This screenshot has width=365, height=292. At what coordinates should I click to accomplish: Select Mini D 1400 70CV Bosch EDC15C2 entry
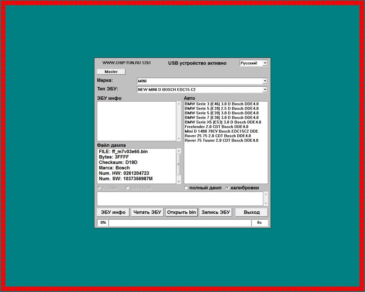click(x=221, y=131)
